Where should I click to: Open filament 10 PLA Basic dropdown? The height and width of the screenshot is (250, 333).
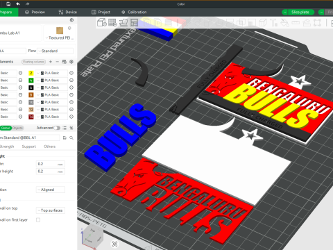click(51, 102)
